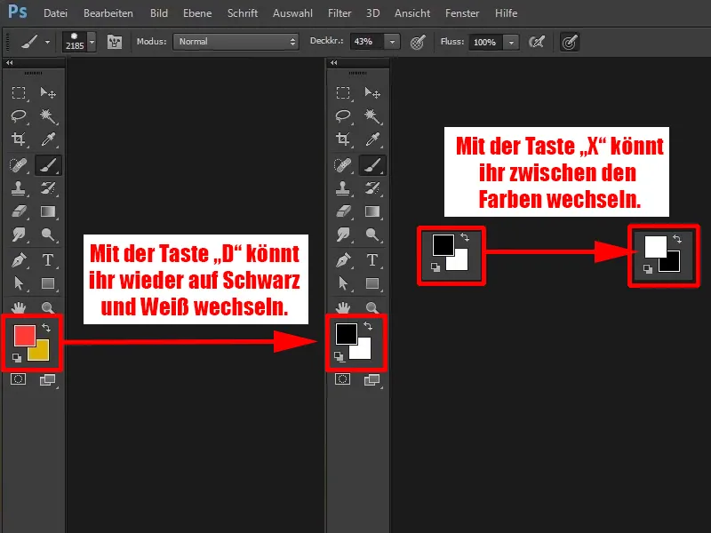Open the Ansicht menu
Screen dimensions: 711x533
point(412,13)
